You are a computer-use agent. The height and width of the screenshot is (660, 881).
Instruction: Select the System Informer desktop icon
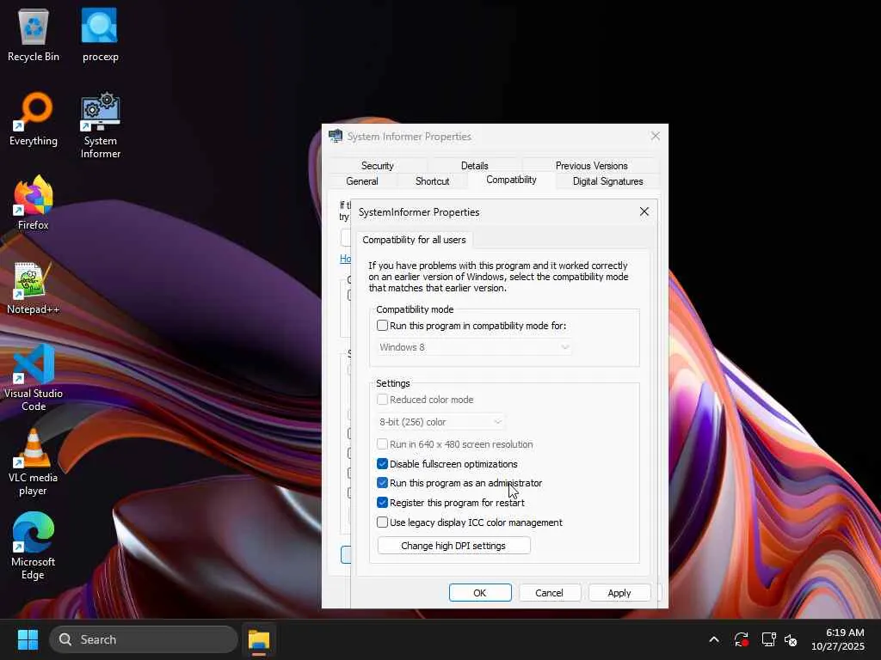click(100, 112)
